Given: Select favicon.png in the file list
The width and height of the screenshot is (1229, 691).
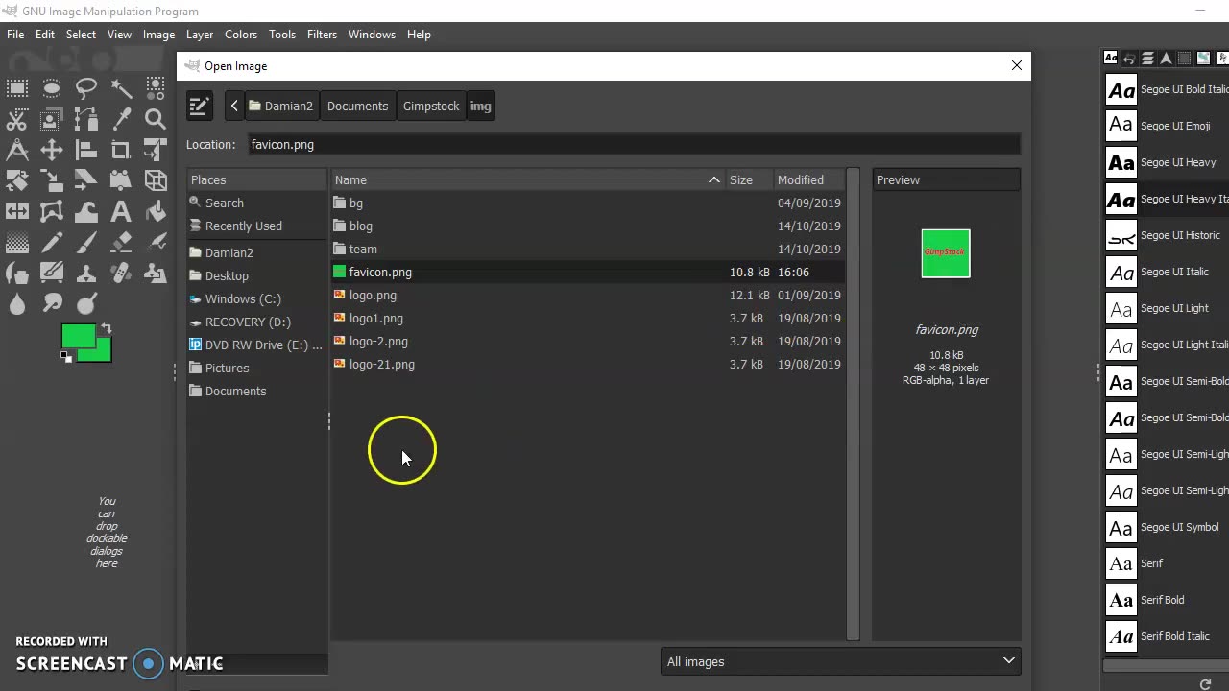Looking at the screenshot, I should tap(588, 272).
